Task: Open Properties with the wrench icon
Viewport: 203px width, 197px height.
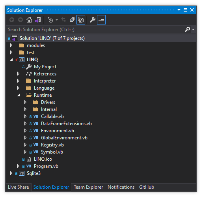Action: pos(93,20)
